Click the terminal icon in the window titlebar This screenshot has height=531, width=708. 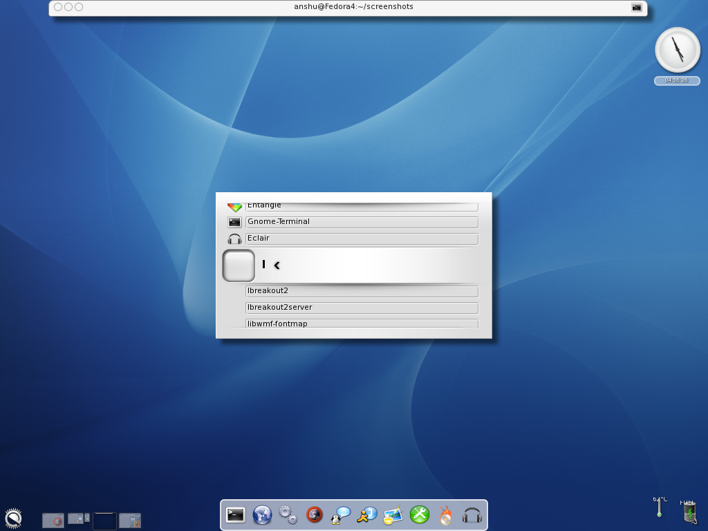pyautogui.click(x=636, y=7)
